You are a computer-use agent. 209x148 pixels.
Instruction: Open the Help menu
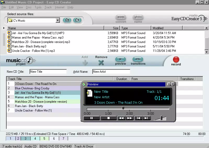[x=70, y=7]
